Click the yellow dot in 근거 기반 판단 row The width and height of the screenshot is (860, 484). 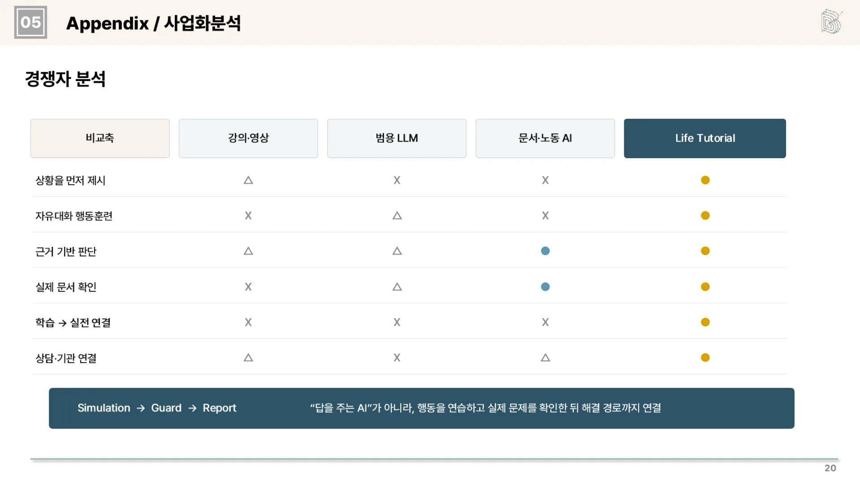click(x=705, y=251)
